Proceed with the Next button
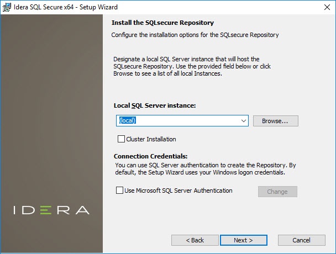 243,240
